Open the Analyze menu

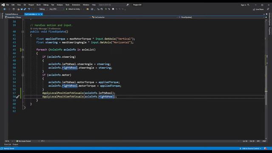point(59,5)
